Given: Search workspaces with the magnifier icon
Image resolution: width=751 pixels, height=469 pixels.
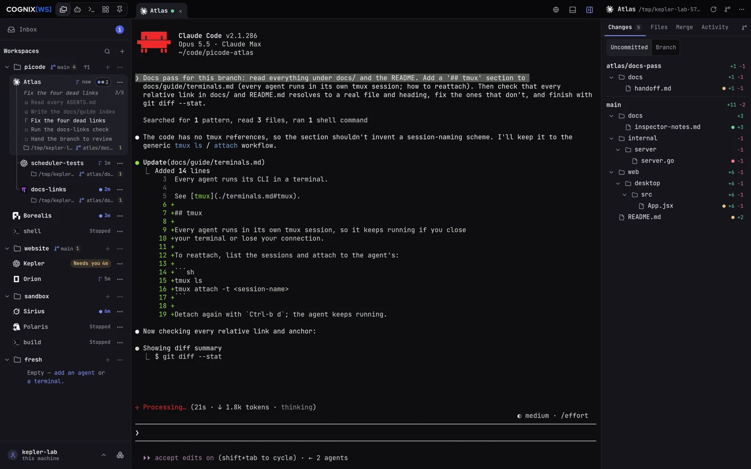Looking at the screenshot, I should (107, 51).
